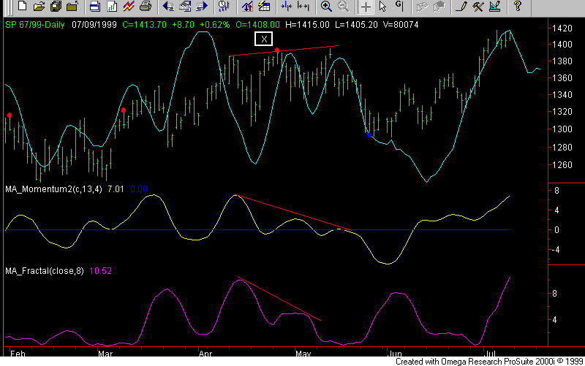
Task: Click the red dot on the price trendline
Action: (x=277, y=50)
